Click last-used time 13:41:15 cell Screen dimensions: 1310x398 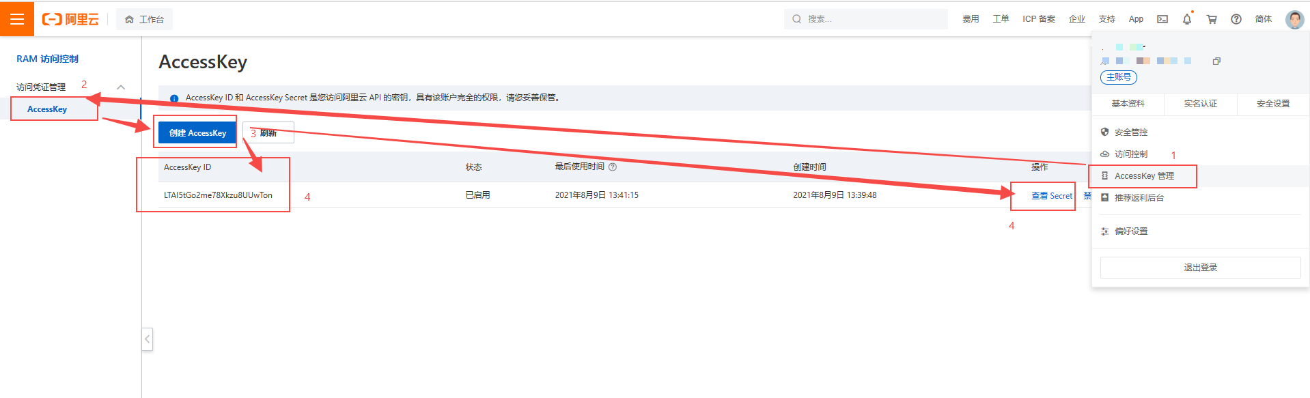[596, 195]
